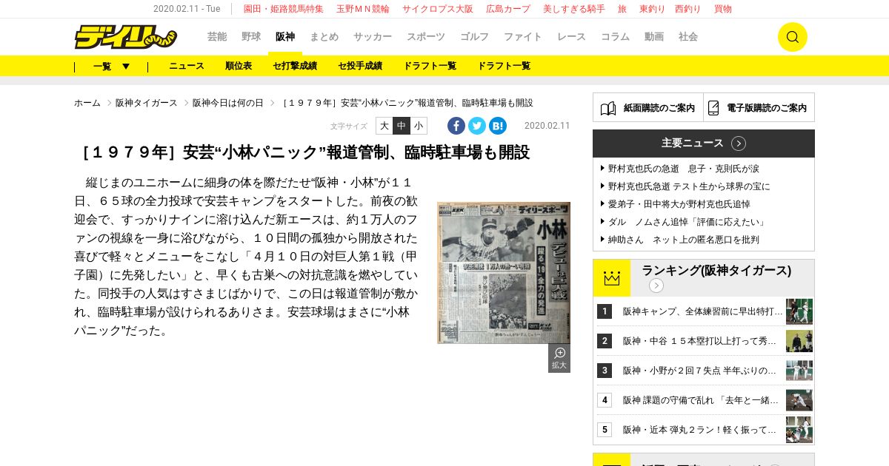Read 野村克也氏の急逝 息子・克則氏が涙
889x466 pixels.
684,169
